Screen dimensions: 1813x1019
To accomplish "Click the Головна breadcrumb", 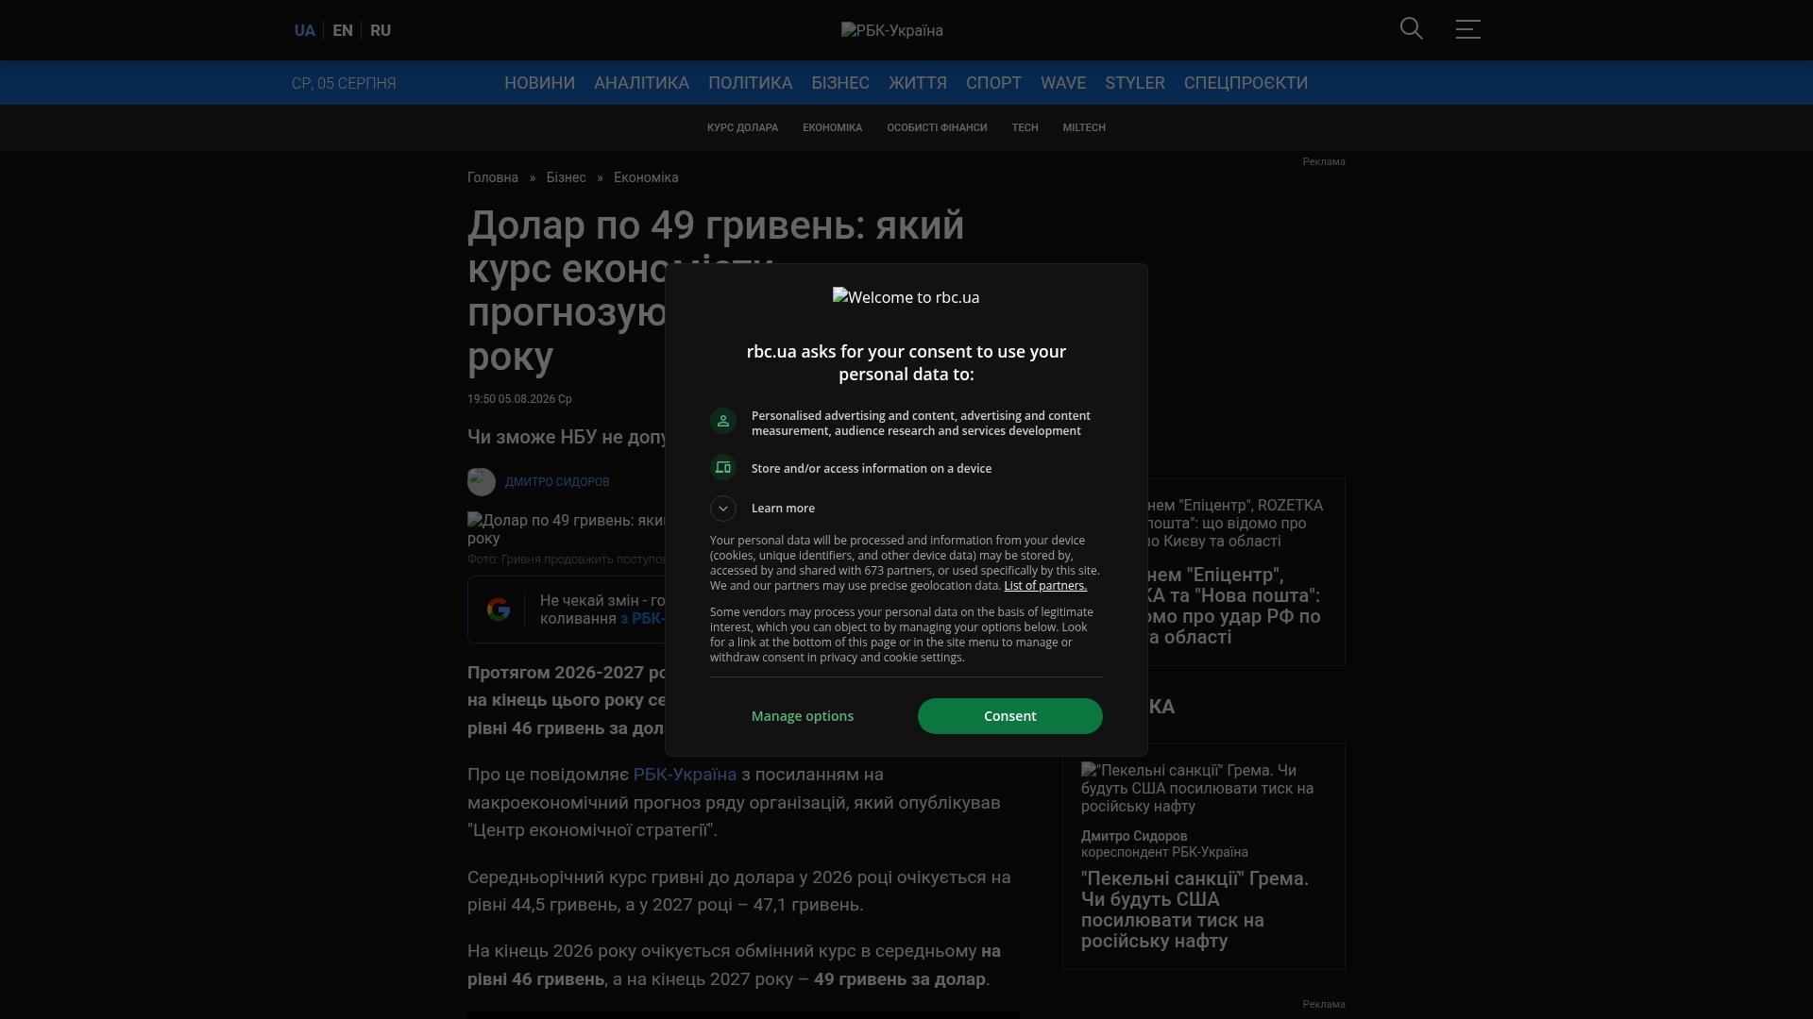I will 493,177.
